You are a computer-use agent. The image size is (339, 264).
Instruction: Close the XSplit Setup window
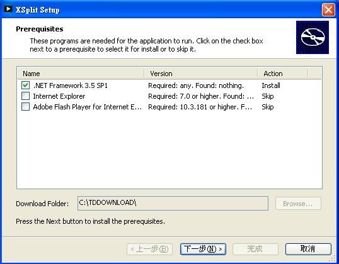coord(328,9)
